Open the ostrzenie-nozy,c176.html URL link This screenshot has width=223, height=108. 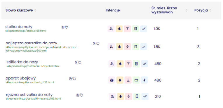(x=33, y=66)
